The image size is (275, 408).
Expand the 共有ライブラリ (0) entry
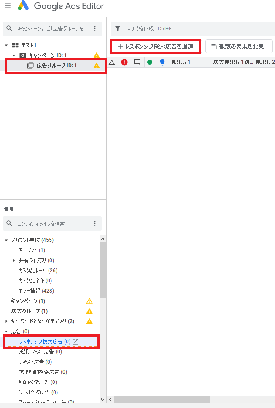pyautogui.click(x=14, y=260)
